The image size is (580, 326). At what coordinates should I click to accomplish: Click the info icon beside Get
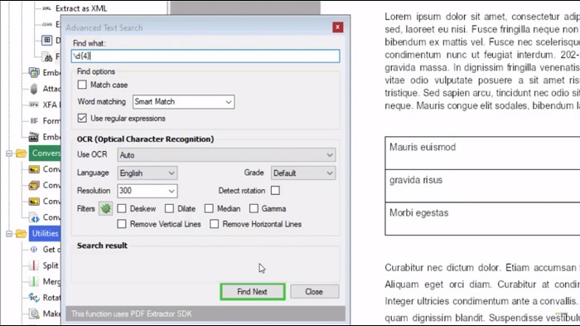tap(34, 250)
